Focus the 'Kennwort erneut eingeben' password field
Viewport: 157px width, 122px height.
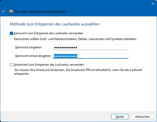coord(90,56)
